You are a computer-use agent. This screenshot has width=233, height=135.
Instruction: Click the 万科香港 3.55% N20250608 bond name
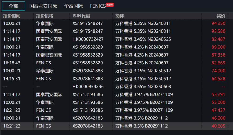click(143, 87)
